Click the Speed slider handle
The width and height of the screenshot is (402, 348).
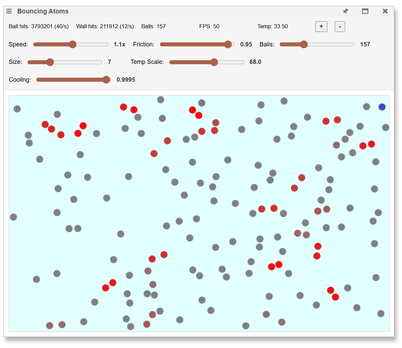(73, 44)
